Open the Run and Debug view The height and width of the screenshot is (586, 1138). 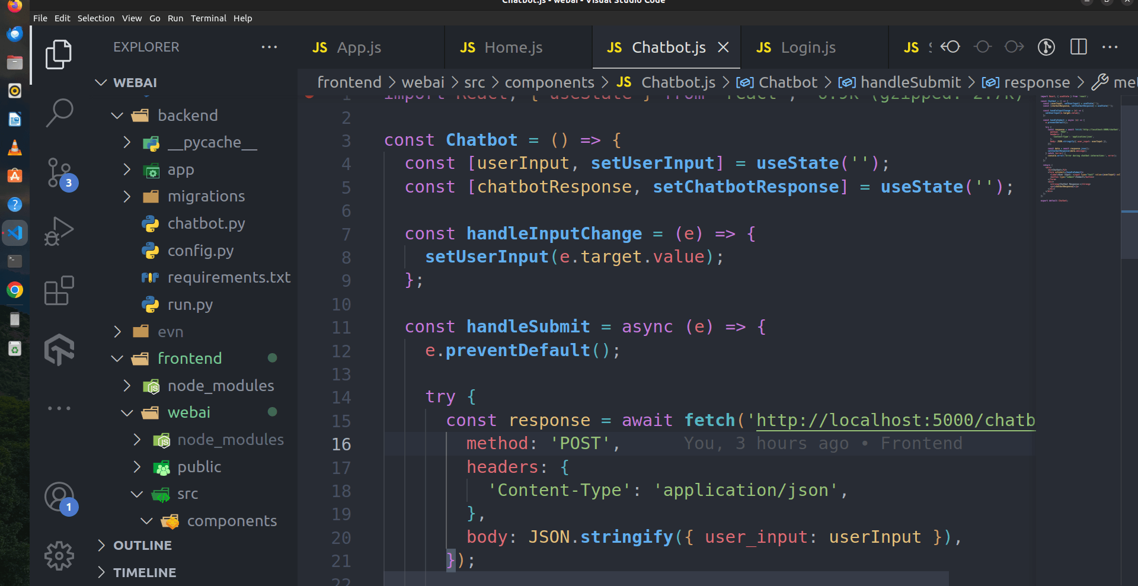59,231
